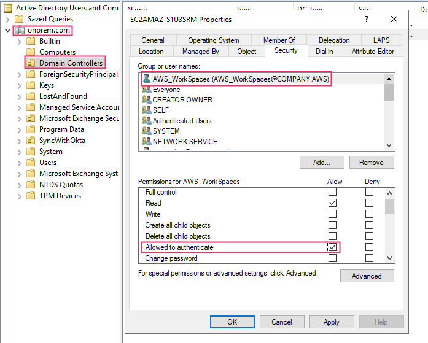This screenshot has width=428, height=343.
Task: Click the SELF group icon
Action: pyautogui.click(x=147, y=110)
